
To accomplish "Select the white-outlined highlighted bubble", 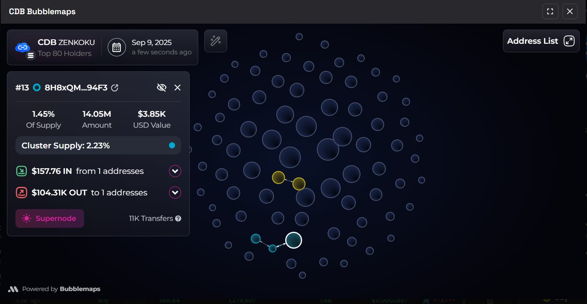I will pos(294,240).
